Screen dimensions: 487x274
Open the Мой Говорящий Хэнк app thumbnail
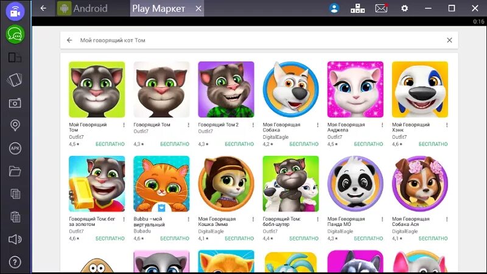pos(420,90)
